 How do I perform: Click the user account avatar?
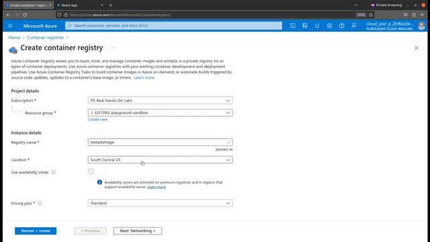(x=421, y=26)
